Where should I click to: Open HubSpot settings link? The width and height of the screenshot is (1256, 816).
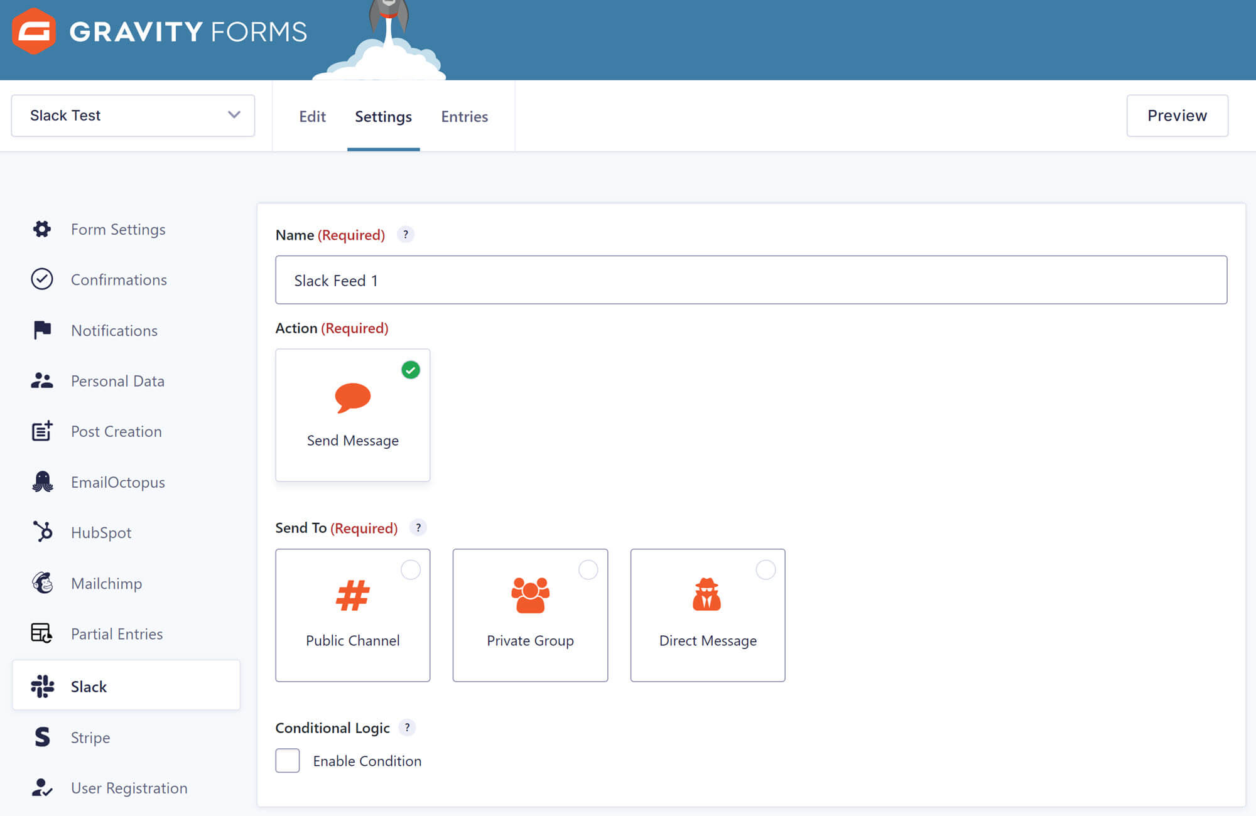[x=101, y=532]
